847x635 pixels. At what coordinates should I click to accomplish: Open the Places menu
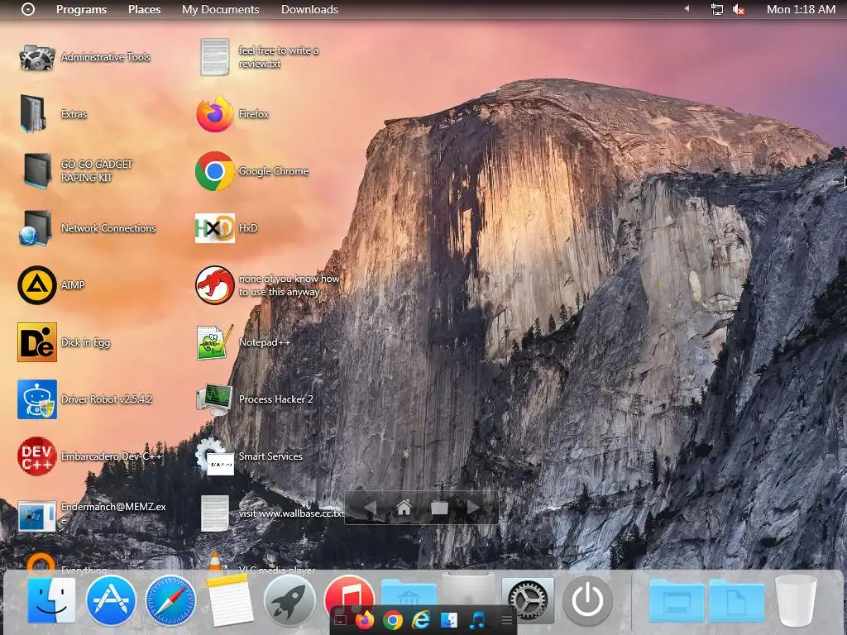pos(144,9)
